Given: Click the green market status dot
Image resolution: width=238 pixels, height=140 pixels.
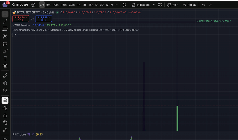Looking at the screenshot, I should coord(57,12).
